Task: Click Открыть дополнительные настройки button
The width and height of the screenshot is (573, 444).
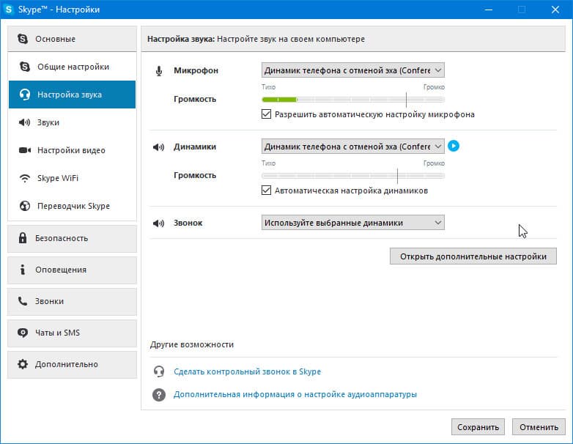Action: tap(473, 256)
